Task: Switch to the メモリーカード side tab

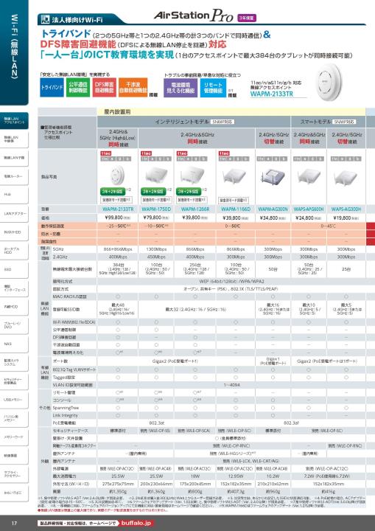Action: coord(14,437)
